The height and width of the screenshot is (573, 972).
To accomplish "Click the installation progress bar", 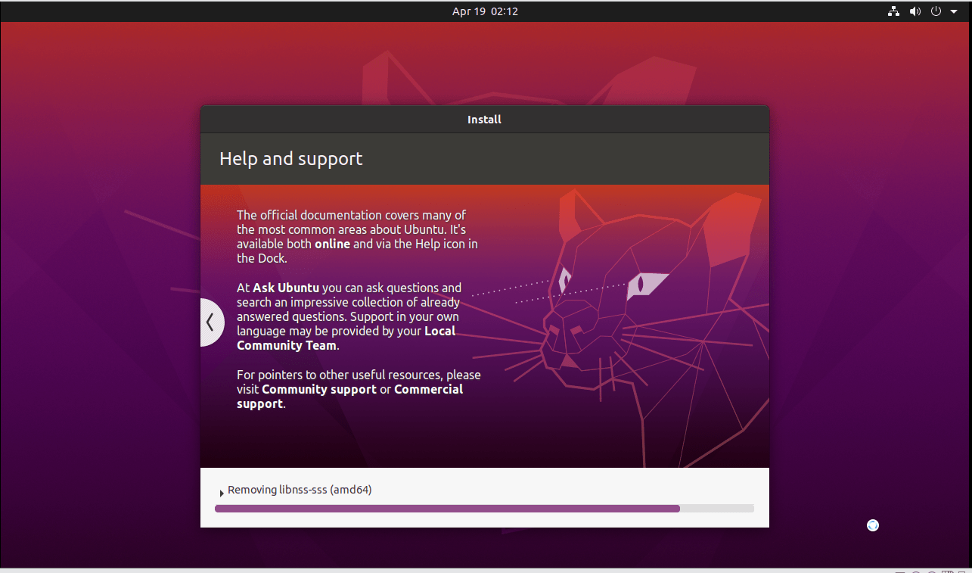I will coord(484,509).
